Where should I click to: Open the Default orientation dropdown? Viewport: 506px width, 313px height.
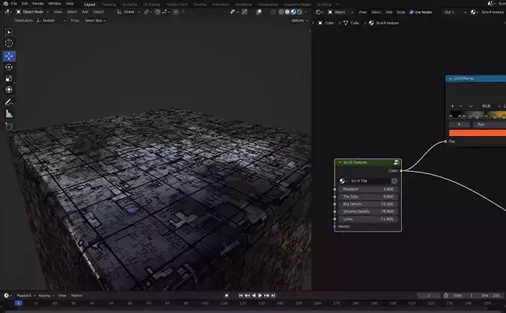(51, 20)
